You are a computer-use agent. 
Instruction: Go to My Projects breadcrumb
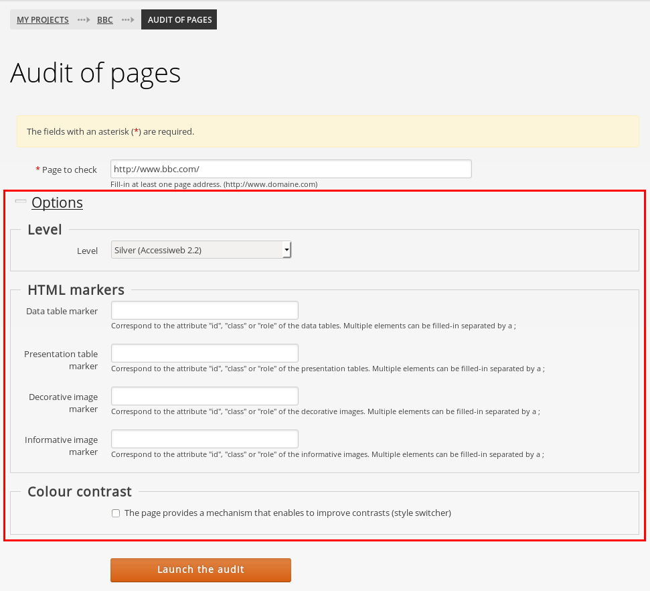[x=43, y=19]
